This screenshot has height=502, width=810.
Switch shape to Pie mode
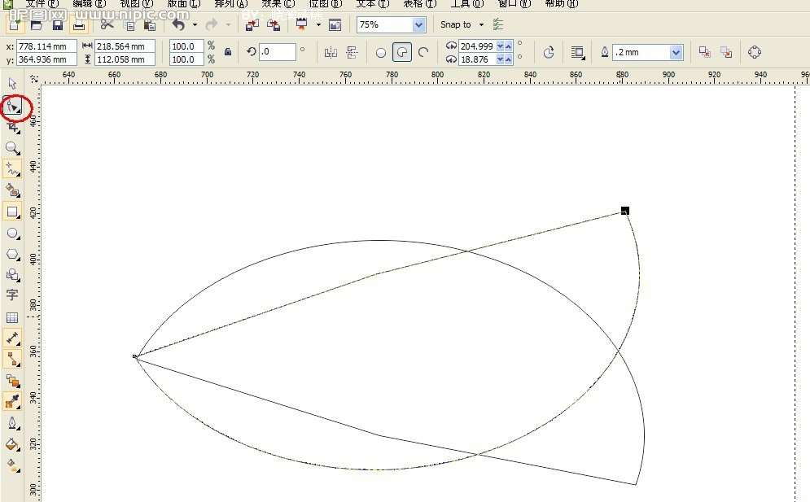pyautogui.click(x=402, y=53)
